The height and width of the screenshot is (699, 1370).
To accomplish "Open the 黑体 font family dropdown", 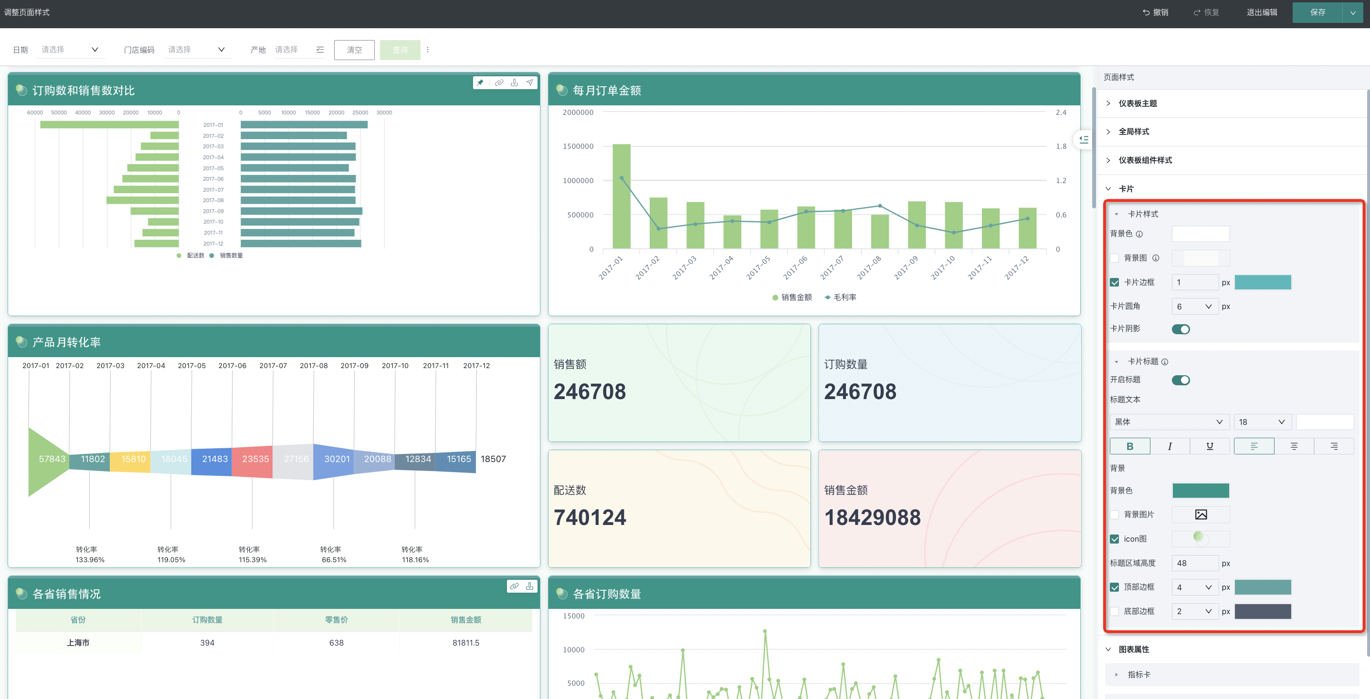I will pos(1169,422).
